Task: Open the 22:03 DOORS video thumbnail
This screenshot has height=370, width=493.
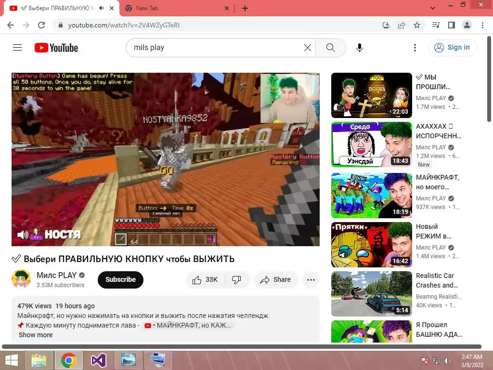Action: (372, 95)
